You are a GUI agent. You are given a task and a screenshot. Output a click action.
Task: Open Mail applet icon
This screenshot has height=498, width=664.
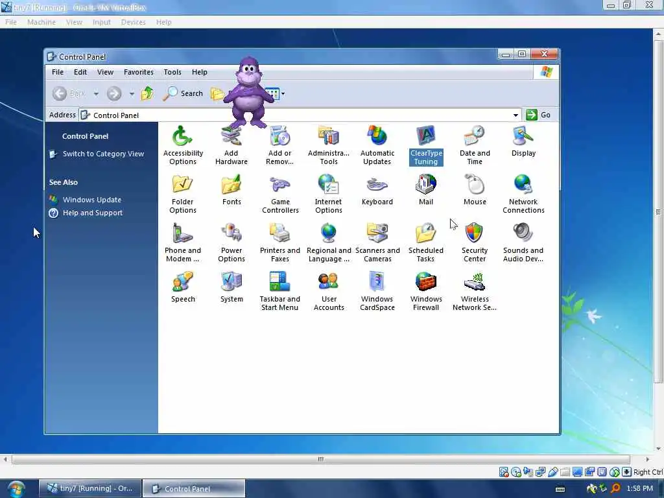(426, 189)
